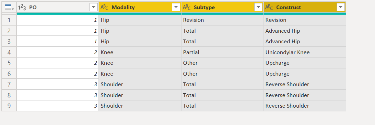Click the 'Hip' cell in row 3

(x=140, y=41)
